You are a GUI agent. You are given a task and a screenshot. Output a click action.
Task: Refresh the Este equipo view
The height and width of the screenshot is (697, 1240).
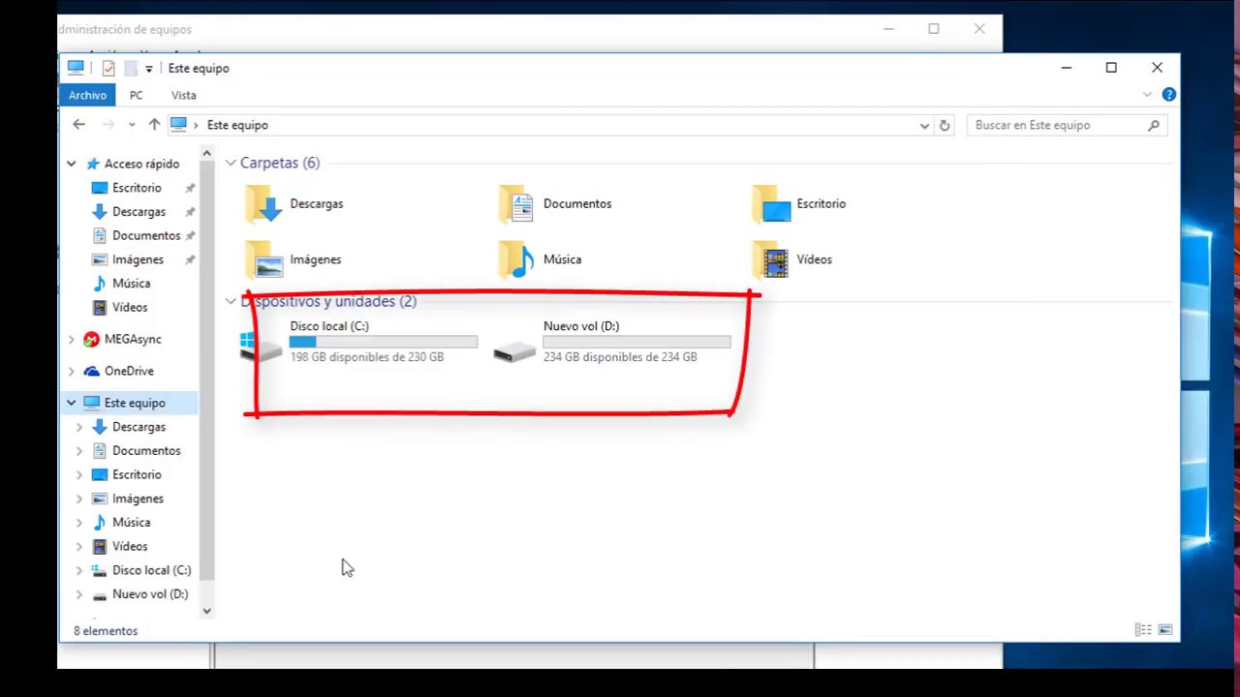pyautogui.click(x=945, y=125)
